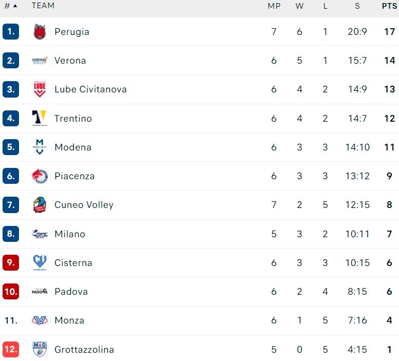The height and width of the screenshot is (361, 399).
Task: Click the Monza team logo
Action: [40, 320]
